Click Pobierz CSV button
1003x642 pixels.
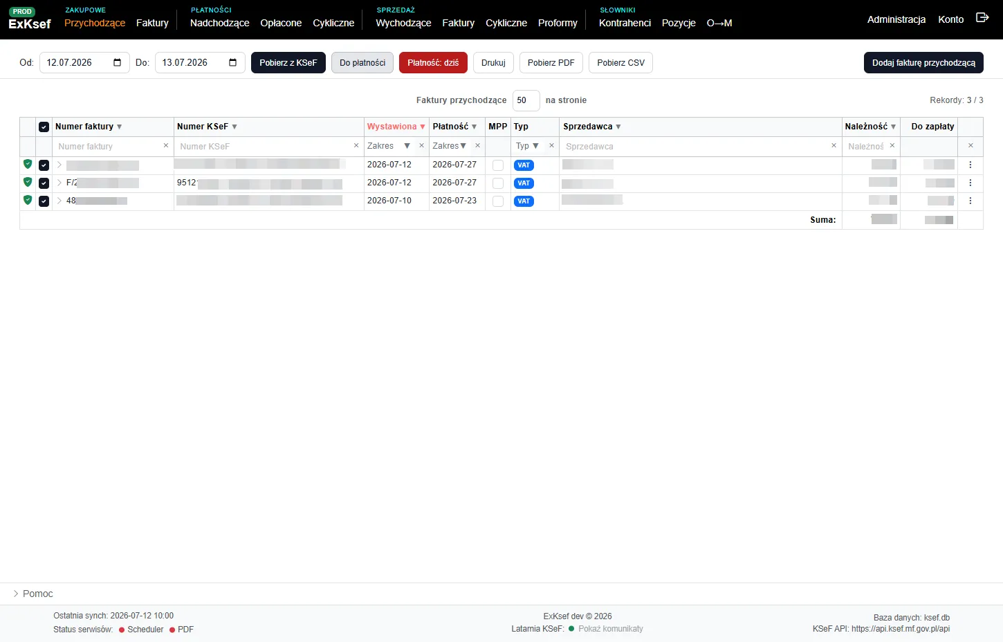(621, 62)
